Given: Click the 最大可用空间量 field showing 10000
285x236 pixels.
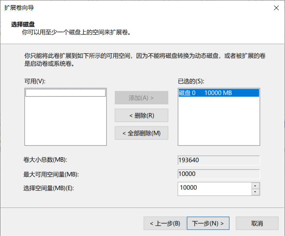Looking at the screenshot, I should 219,174.
